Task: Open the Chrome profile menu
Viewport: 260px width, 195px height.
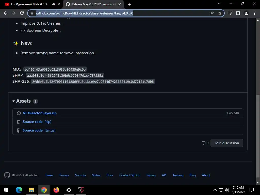Action: [x=246, y=13]
